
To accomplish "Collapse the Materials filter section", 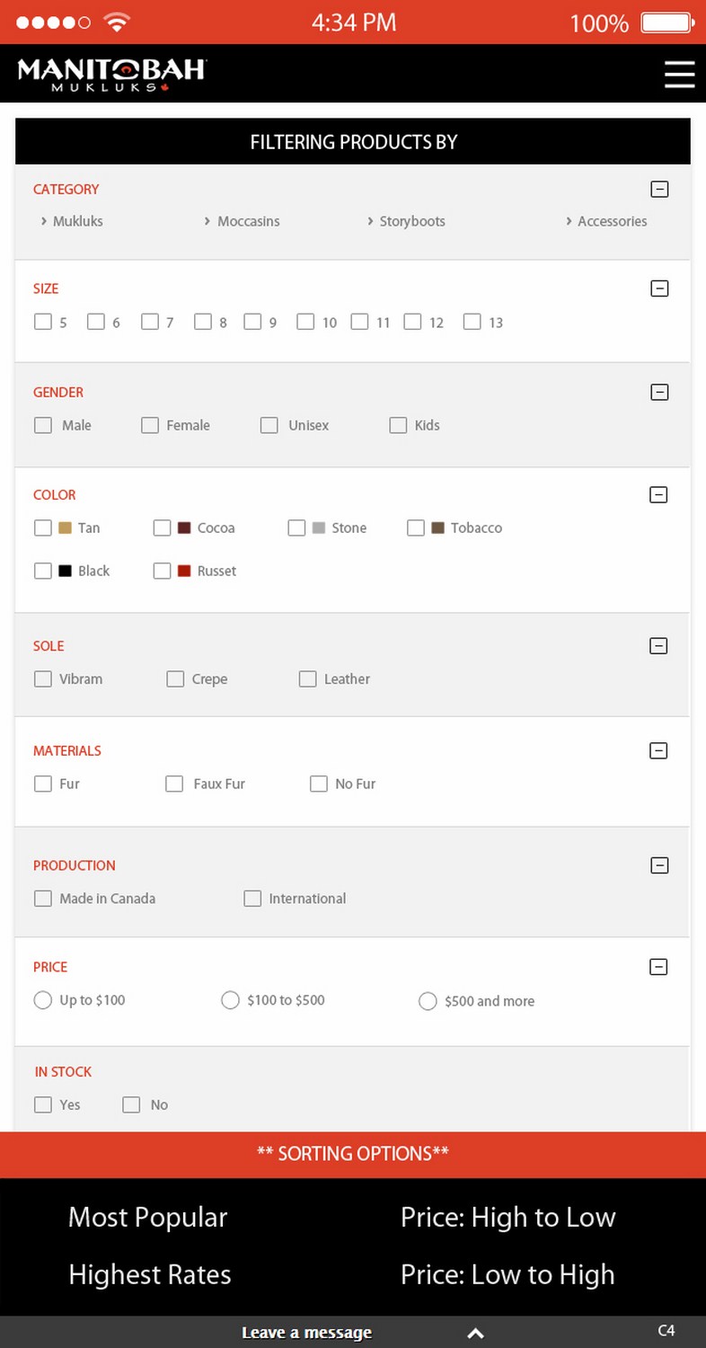I will [659, 750].
